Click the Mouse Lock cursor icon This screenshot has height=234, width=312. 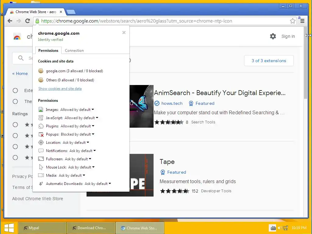pos(41,167)
